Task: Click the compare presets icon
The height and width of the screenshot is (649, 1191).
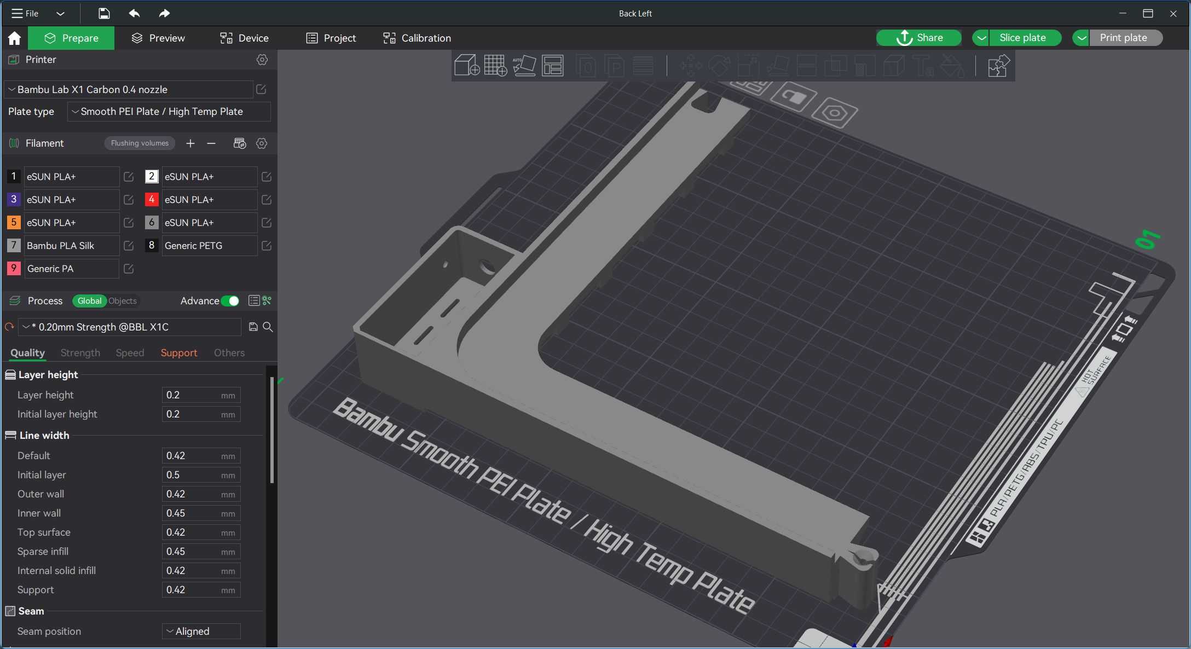Action: pyautogui.click(x=267, y=300)
